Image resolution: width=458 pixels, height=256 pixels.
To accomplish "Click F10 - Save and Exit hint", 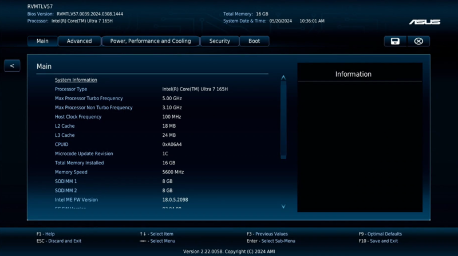I will (x=378, y=241).
